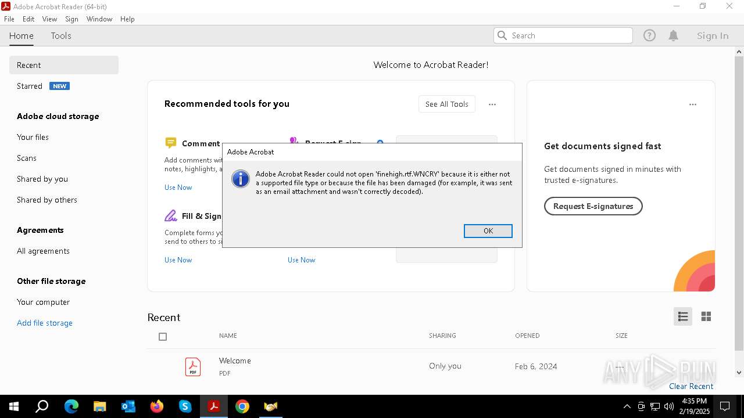Toggle the select-all checkbox in Recent list
Screen dimensions: 744x418
[x=163, y=337]
